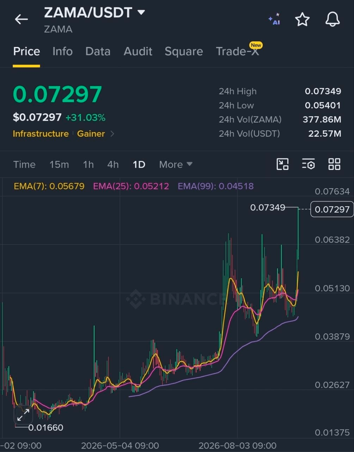
Task: Select the 1h chart interval
Action: pyautogui.click(x=88, y=165)
